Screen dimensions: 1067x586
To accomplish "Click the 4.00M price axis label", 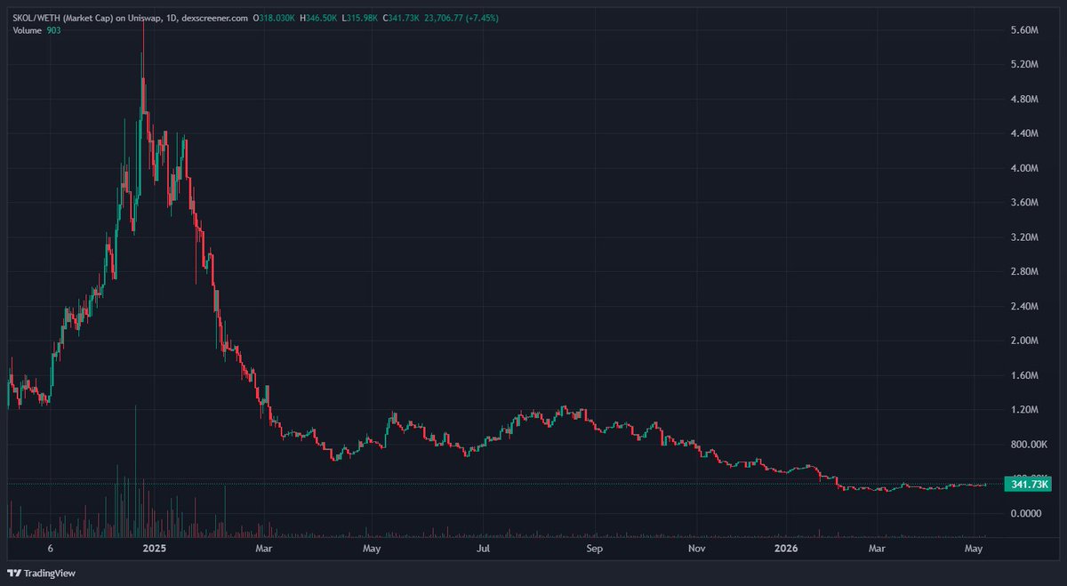I will [1025, 168].
